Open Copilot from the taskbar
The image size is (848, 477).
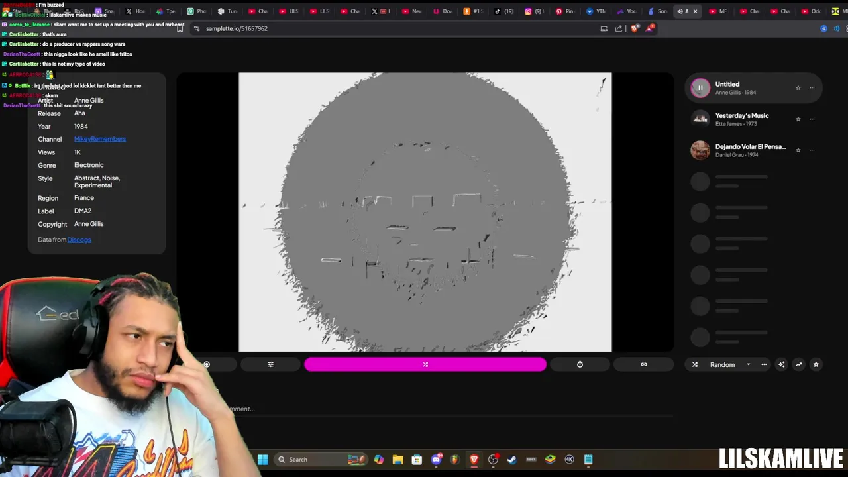[378, 460]
